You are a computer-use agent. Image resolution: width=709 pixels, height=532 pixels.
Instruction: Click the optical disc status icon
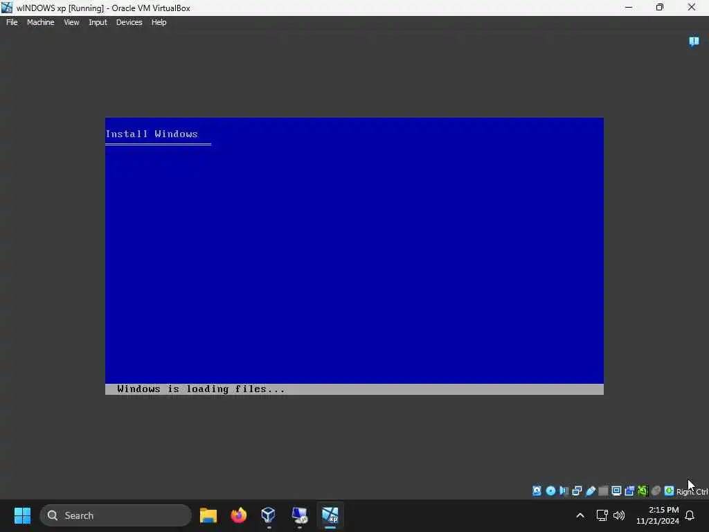(550, 491)
